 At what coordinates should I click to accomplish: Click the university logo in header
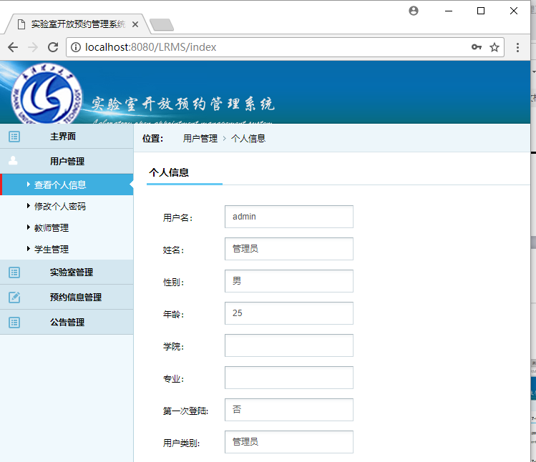pyautogui.click(x=47, y=93)
